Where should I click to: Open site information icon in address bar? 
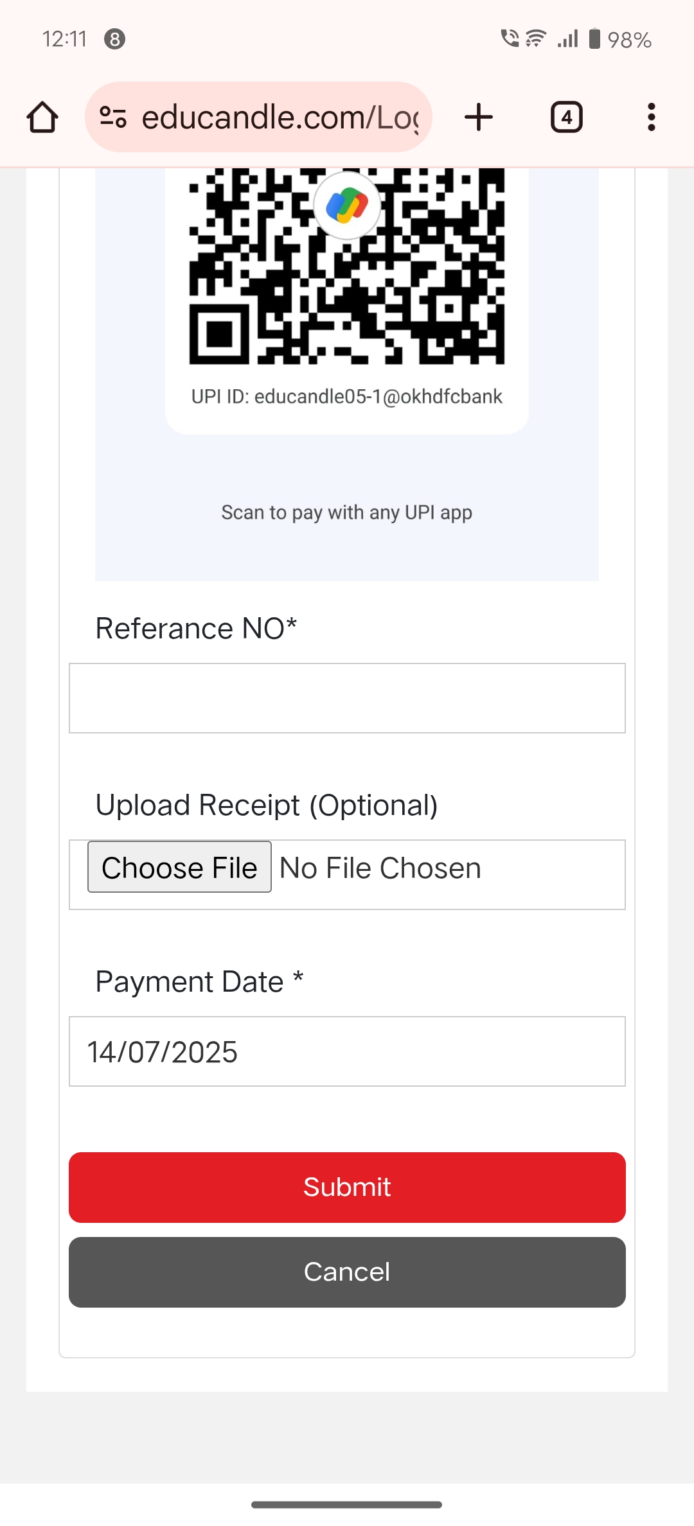[x=113, y=118]
